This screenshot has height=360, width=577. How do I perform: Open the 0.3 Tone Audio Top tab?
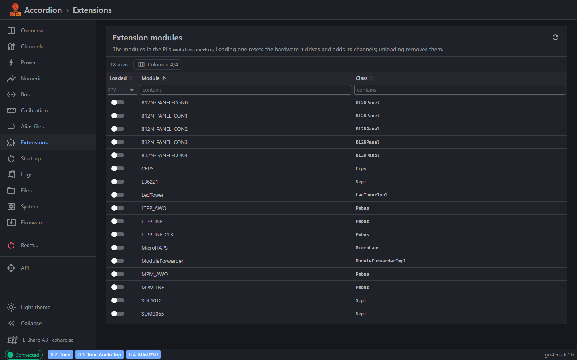click(x=100, y=355)
